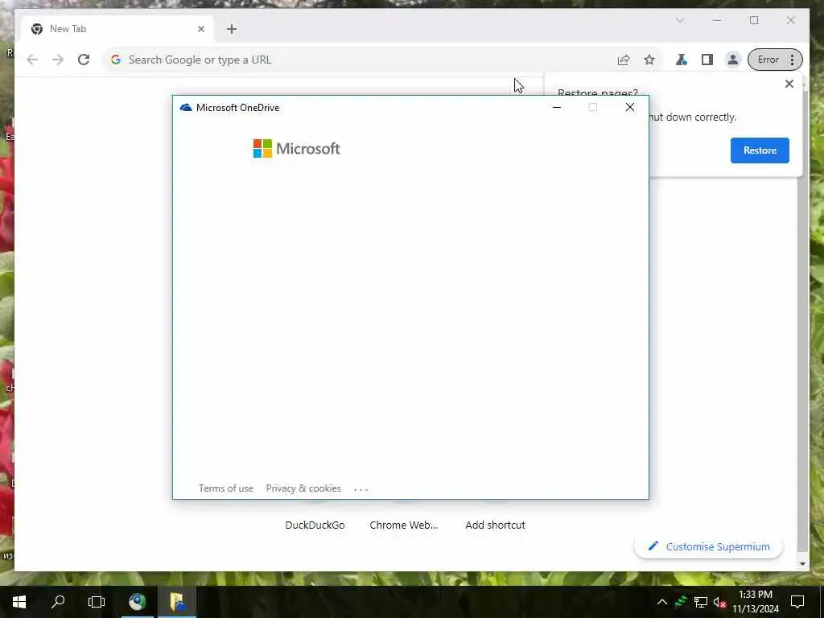Go back using the browser back arrow
This screenshot has height=618, width=824.
pyautogui.click(x=32, y=60)
